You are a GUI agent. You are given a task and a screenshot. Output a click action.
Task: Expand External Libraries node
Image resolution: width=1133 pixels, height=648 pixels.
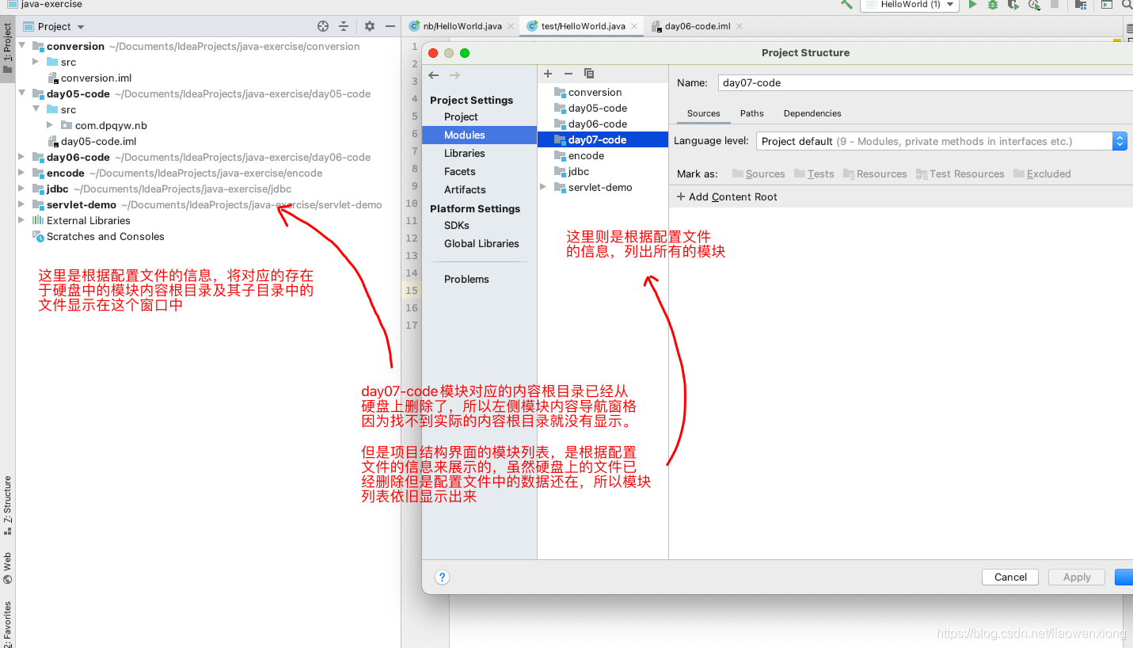22,220
